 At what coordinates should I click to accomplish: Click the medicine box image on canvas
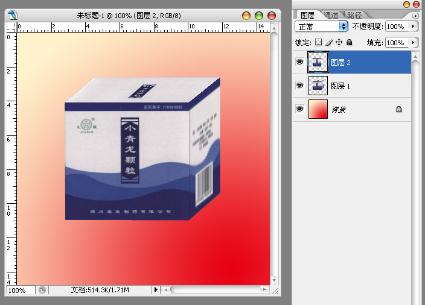[x=142, y=149]
